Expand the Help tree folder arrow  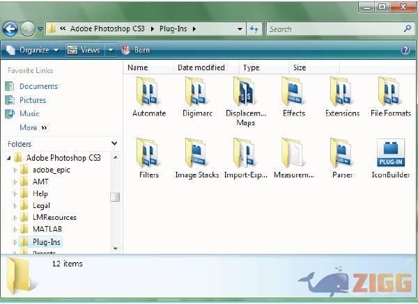point(15,194)
